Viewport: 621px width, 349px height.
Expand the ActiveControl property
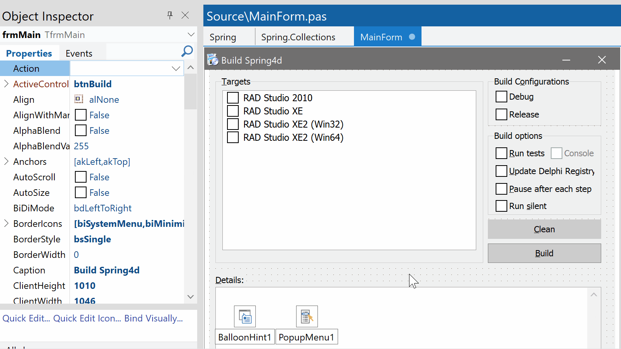point(6,84)
